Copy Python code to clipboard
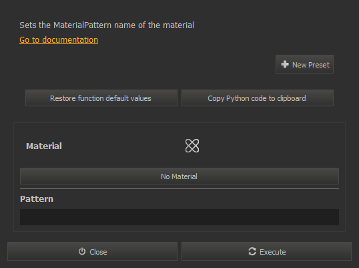The height and width of the screenshot is (268, 359). pyautogui.click(x=258, y=98)
